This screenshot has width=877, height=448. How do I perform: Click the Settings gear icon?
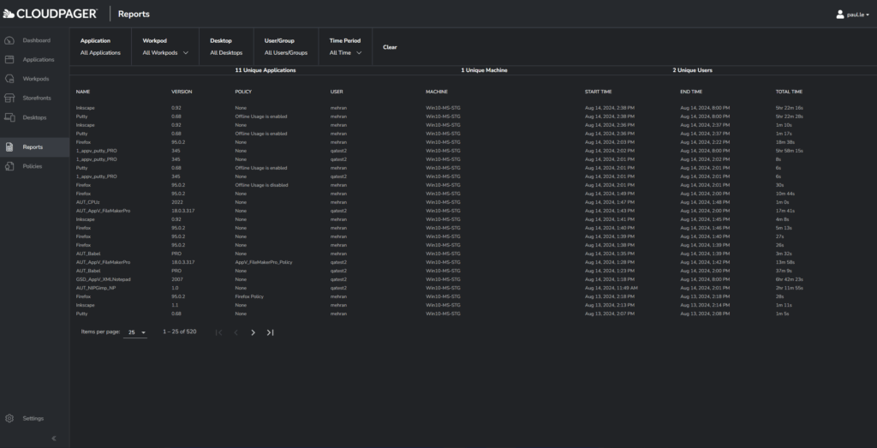[x=9, y=418]
